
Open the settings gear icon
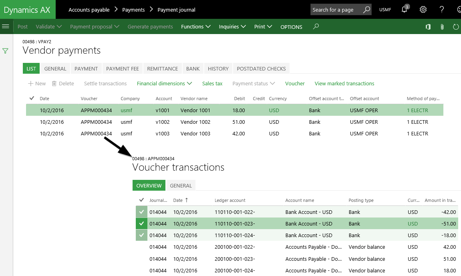[x=423, y=10]
